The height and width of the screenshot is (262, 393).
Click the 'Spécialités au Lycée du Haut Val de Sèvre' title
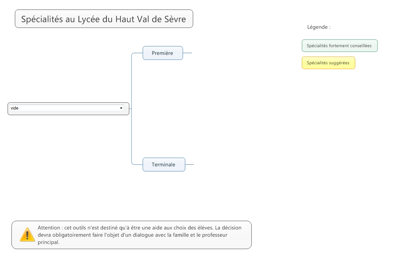coord(104,19)
